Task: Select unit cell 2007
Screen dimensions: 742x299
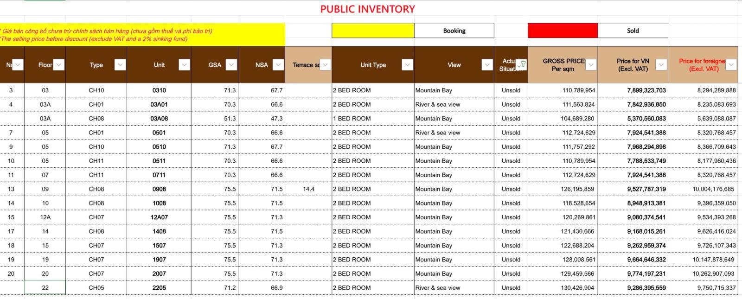Action: [x=159, y=274]
